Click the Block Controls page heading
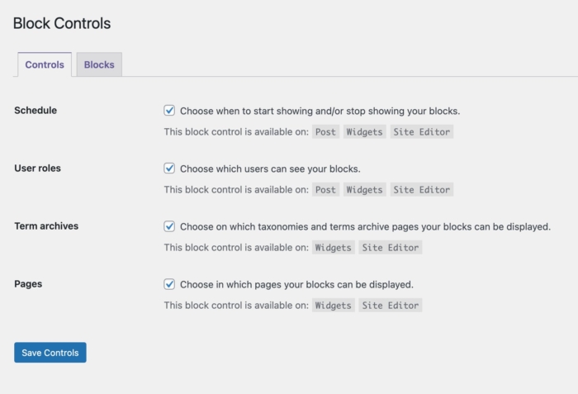The height and width of the screenshot is (394, 578). point(62,23)
